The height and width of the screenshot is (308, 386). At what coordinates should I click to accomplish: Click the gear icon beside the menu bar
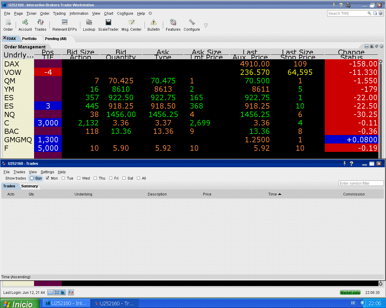150,13
